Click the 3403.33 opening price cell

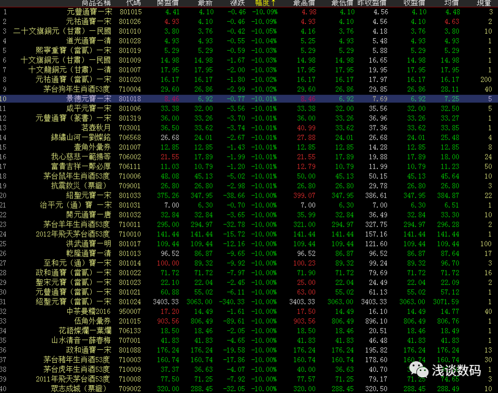coord(166,302)
